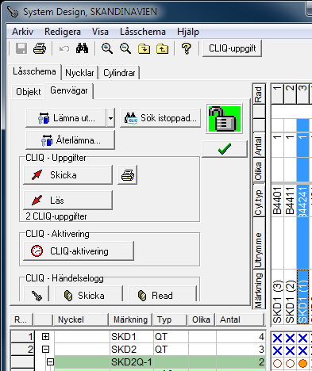Click Skicka in CLIQ Händelselogg
Viewport: 312px width, 371px height.
click(x=89, y=295)
